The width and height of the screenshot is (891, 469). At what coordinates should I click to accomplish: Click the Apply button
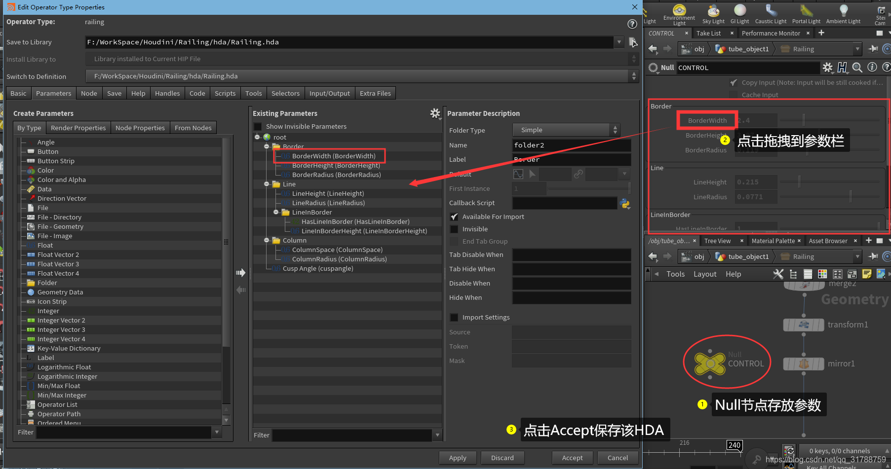click(x=457, y=458)
